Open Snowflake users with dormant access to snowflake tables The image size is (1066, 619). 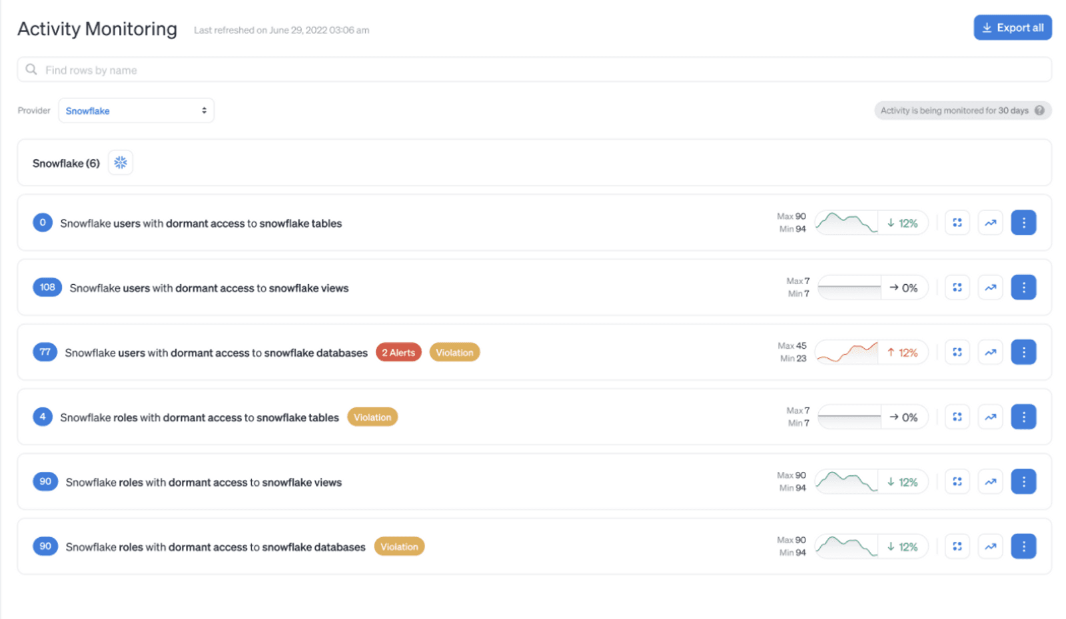(201, 224)
